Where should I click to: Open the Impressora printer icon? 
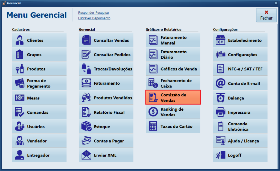click(x=221, y=112)
